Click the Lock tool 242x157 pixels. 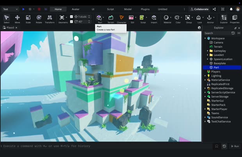198,18
